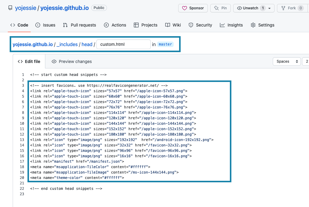This screenshot has height=207, width=309.
Task: Click the apple-icon-57x57.png link line
Action: 109,91
